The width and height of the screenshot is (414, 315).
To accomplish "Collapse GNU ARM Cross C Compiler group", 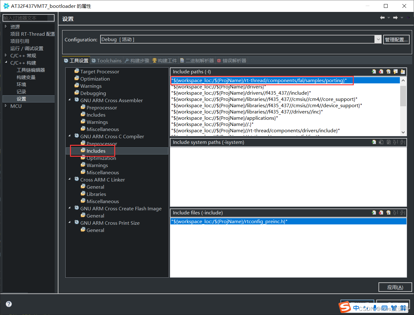I will pyautogui.click(x=69, y=136).
